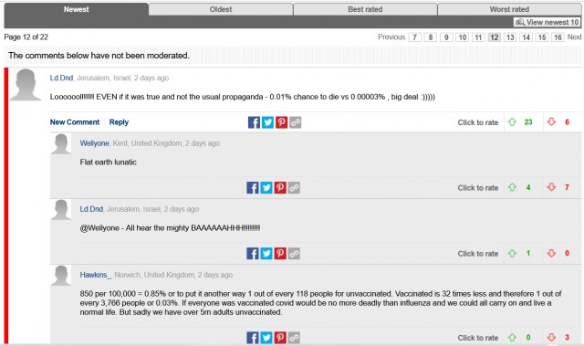The height and width of the screenshot is (346, 584).
Task: Open Hawkins_ user profile link
Action: click(95, 275)
